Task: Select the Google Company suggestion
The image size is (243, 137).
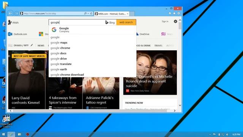Action: point(93,30)
